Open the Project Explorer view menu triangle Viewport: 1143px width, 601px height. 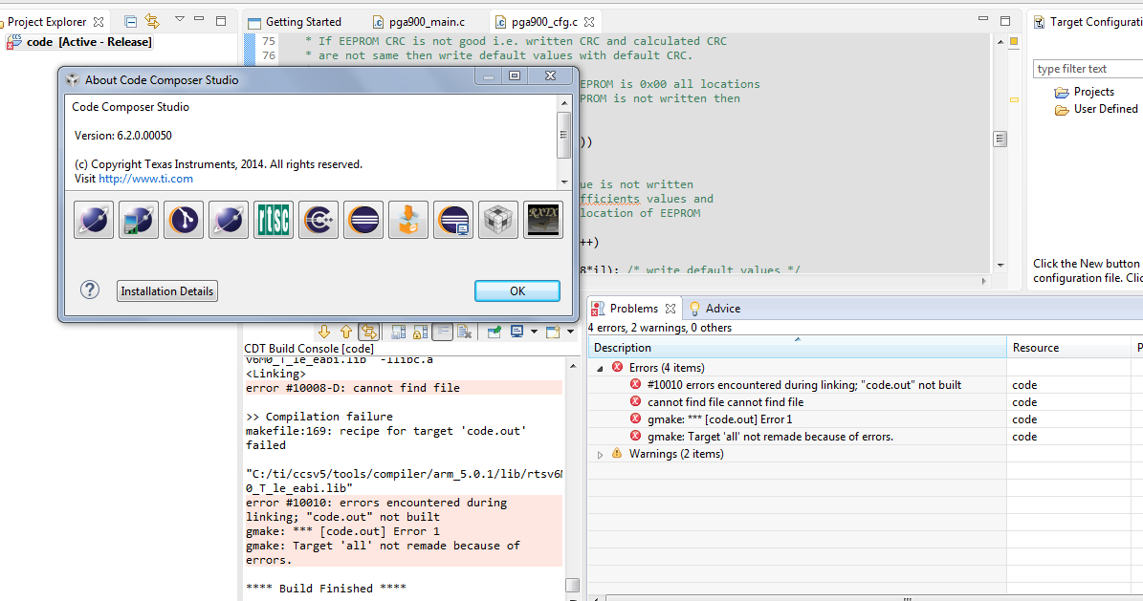tap(179, 20)
